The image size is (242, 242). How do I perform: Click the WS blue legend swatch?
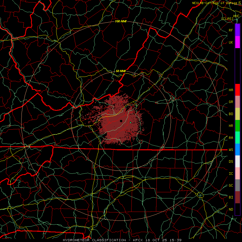[x=237, y=150]
